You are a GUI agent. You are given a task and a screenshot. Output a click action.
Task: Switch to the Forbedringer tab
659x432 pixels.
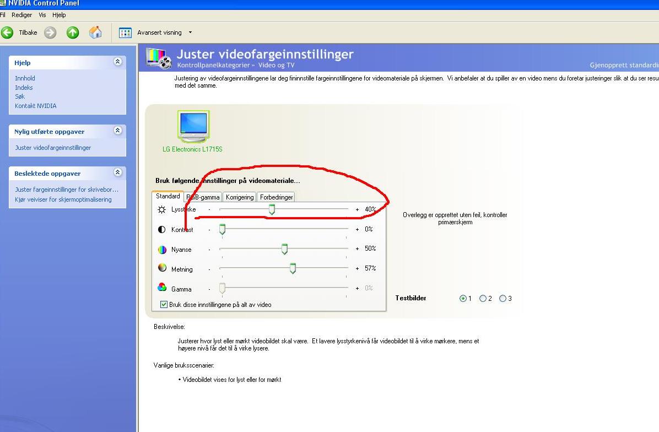tap(276, 197)
